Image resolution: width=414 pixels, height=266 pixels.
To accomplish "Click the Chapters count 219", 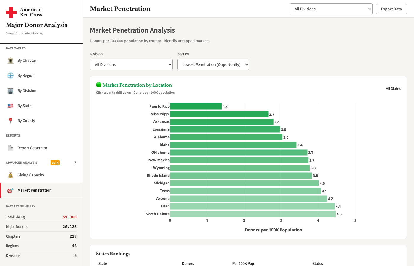I will [73, 236].
